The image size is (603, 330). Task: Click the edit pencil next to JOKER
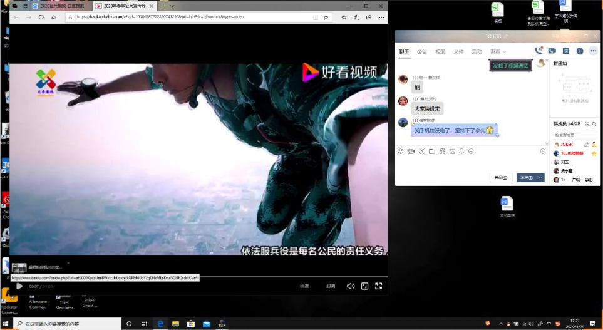click(x=586, y=145)
